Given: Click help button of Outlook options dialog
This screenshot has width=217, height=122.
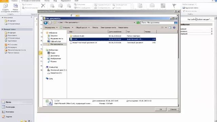Looking at the screenshot, I should (x=176, y=11).
